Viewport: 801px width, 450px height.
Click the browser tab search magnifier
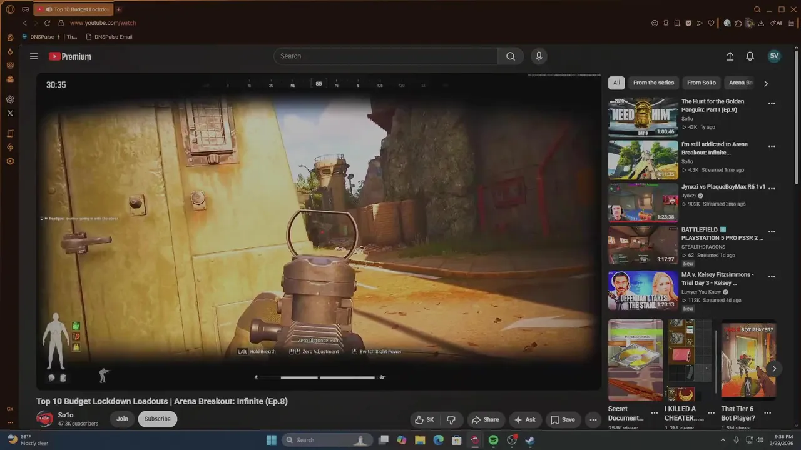pos(757,9)
